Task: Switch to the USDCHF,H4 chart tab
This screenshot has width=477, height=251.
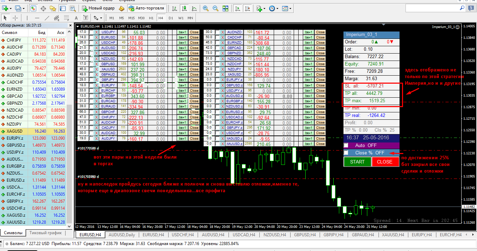Action: (x=183, y=235)
